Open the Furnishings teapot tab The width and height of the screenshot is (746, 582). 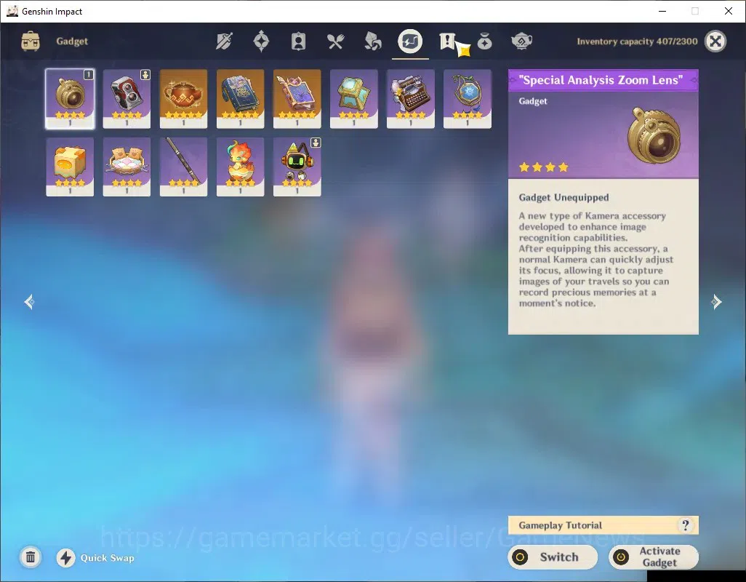pyautogui.click(x=521, y=41)
